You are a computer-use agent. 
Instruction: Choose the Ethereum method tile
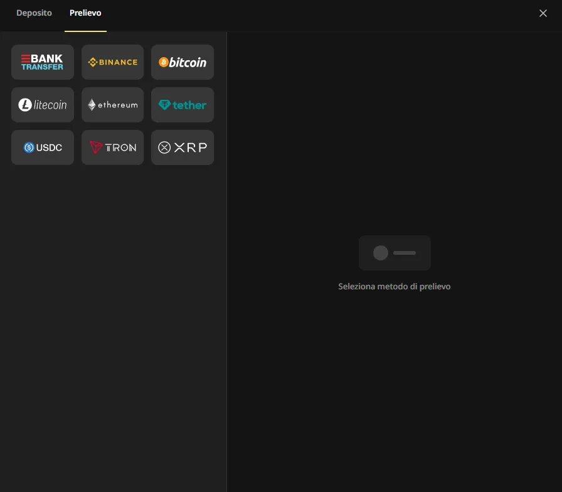coord(112,105)
